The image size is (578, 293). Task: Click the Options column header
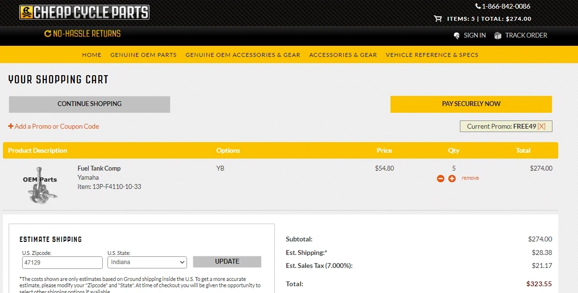(x=228, y=150)
